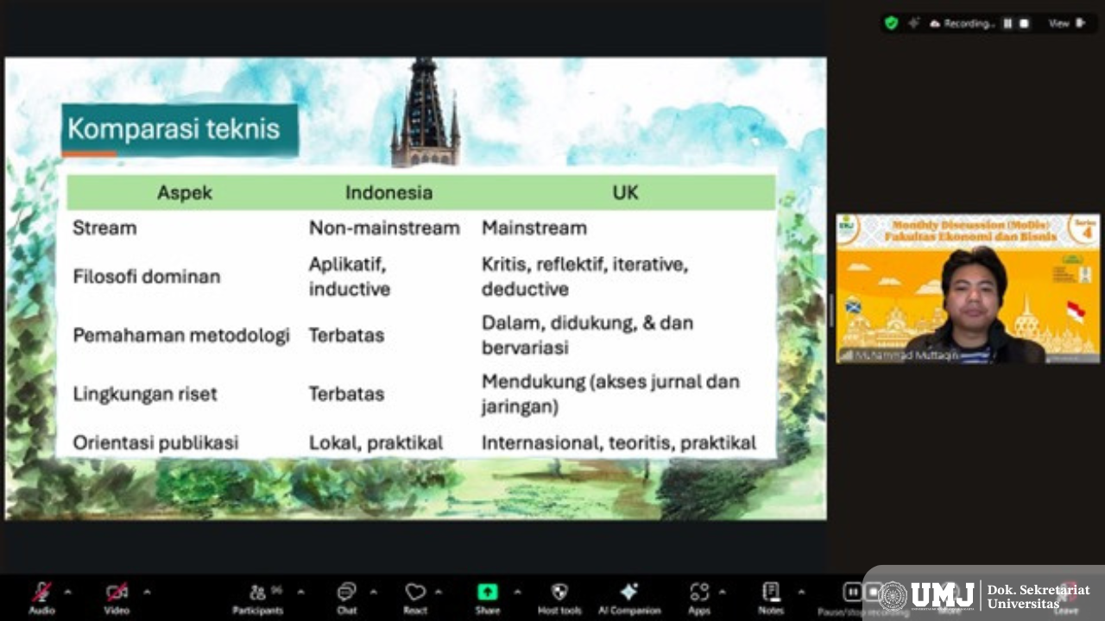The width and height of the screenshot is (1105, 621).
Task: Turn on camera with the Video button
Action: click(117, 598)
